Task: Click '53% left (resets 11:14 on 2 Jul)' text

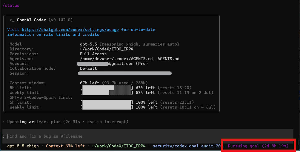Action: (x=174, y=92)
